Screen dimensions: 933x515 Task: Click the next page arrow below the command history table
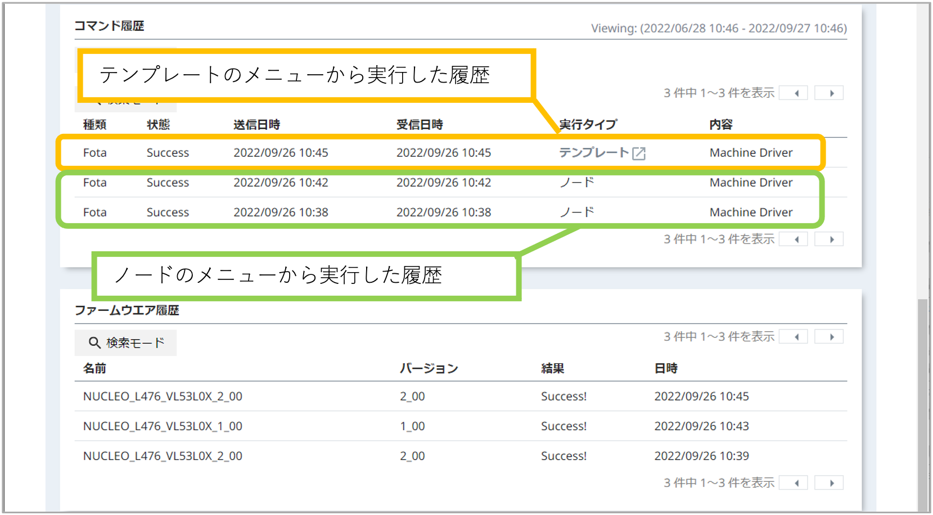829,238
